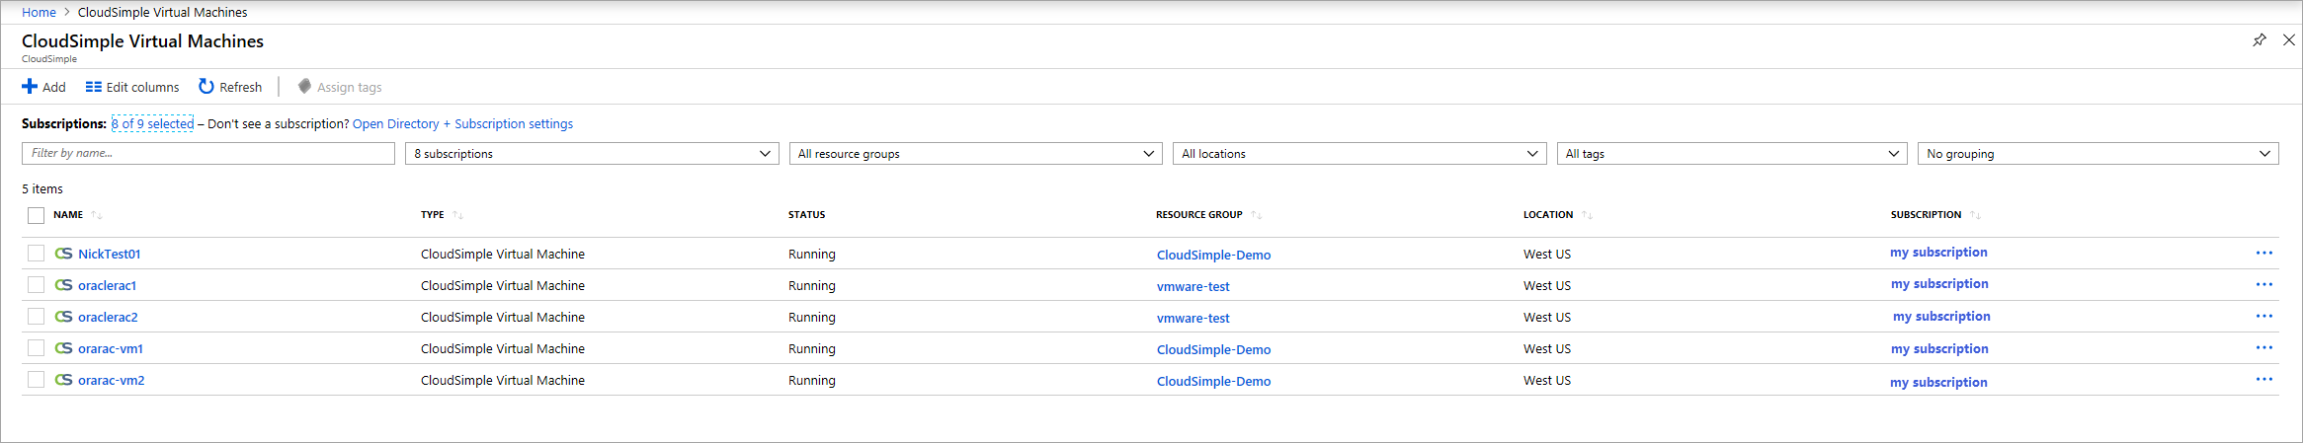
Task: Open the more options menu for NickTest01
Action: coord(2264,254)
